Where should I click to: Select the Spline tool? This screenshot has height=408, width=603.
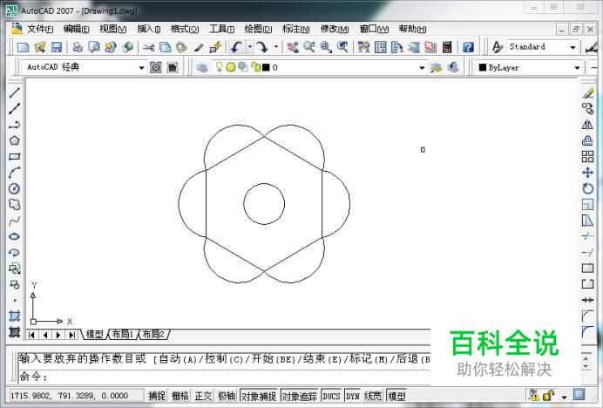click(x=14, y=221)
